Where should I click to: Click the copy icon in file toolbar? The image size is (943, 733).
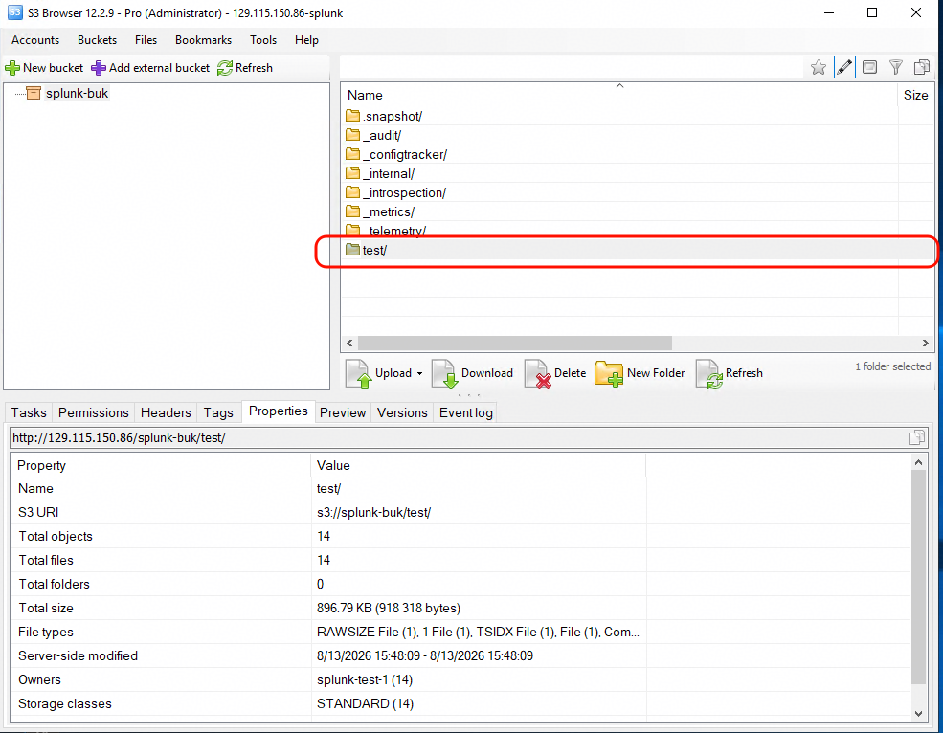click(x=921, y=67)
